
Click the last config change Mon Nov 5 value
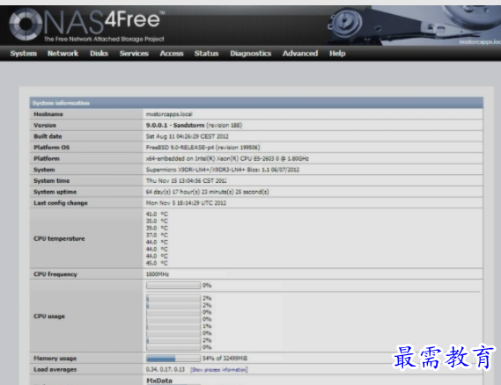coord(186,203)
